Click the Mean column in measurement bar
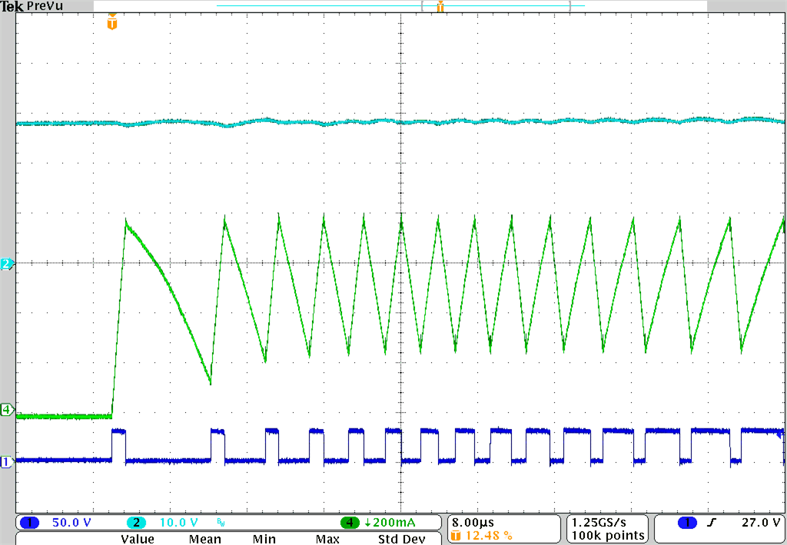The width and height of the screenshot is (787, 545). pyautogui.click(x=204, y=540)
